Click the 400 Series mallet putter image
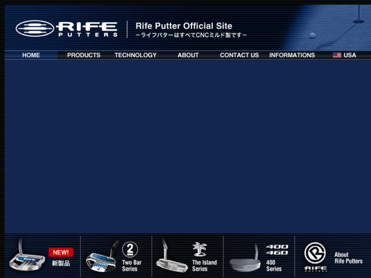The width and height of the screenshot is (371, 278). [x=245, y=258]
